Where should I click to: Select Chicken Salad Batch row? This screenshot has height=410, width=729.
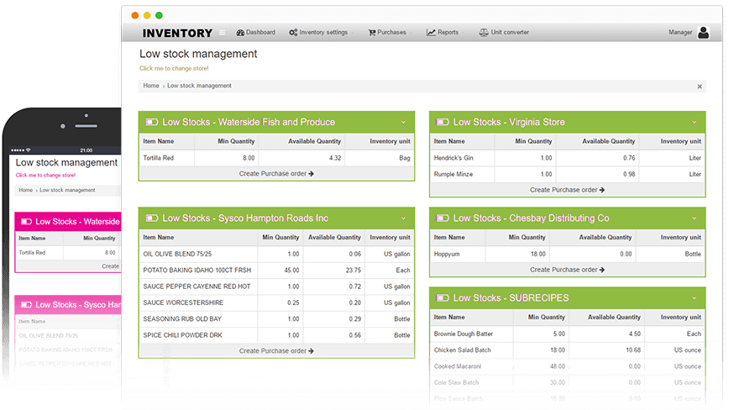567,350
